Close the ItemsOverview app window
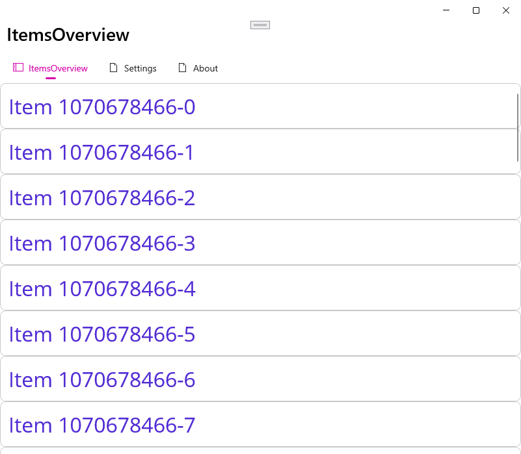The image size is (521, 454). 506,10
